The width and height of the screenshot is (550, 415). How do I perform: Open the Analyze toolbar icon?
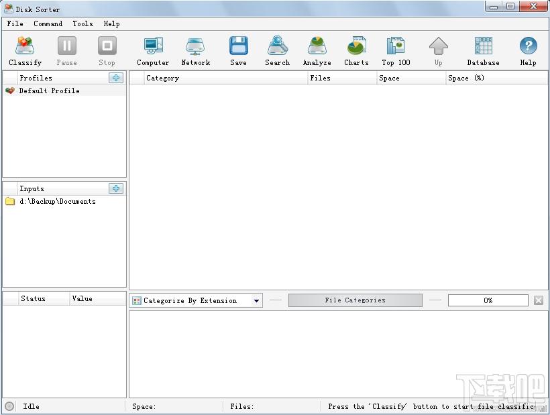317,46
